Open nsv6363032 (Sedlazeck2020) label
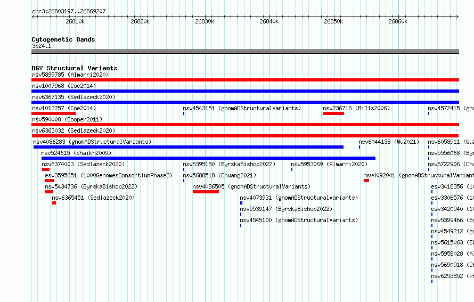The height and width of the screenshot is (302, 474). 73,130
